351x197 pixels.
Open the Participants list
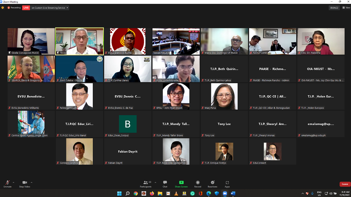pyautogui.click(x=145, y=184)
